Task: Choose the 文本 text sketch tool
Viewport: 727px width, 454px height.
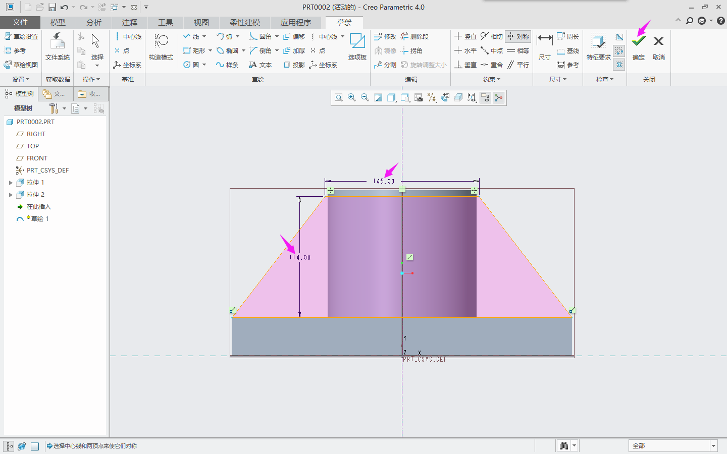Action: tap(261, 65)
